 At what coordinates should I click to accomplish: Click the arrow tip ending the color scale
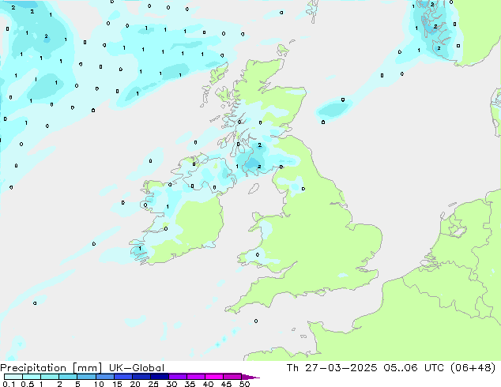point(250,377)
